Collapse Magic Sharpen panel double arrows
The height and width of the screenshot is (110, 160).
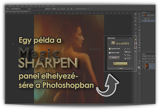click(130, 38)
